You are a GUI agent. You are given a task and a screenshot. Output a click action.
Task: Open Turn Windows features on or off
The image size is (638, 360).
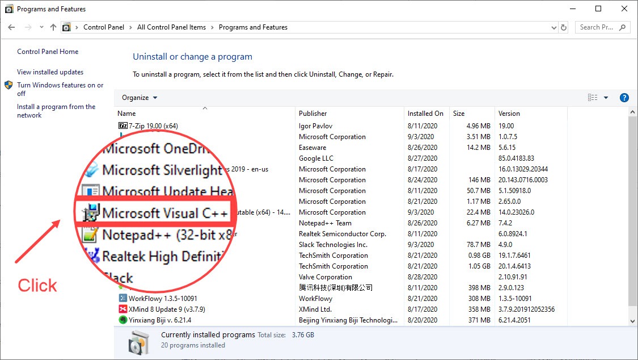(x=60, y=89)
